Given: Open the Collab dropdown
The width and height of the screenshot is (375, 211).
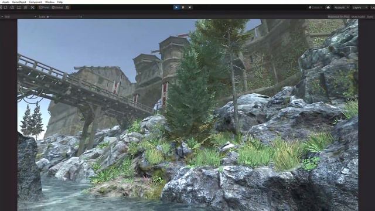Looking at the screenshot, I should pos(315,8).
